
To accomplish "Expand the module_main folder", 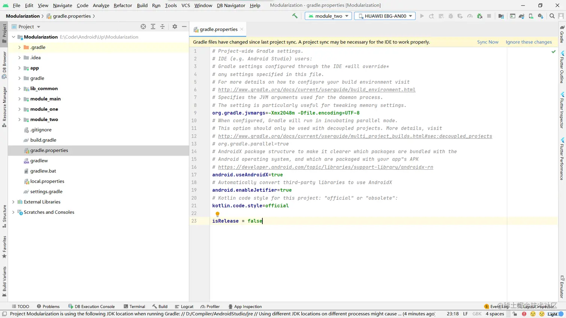I will click(x=19, y=99).
